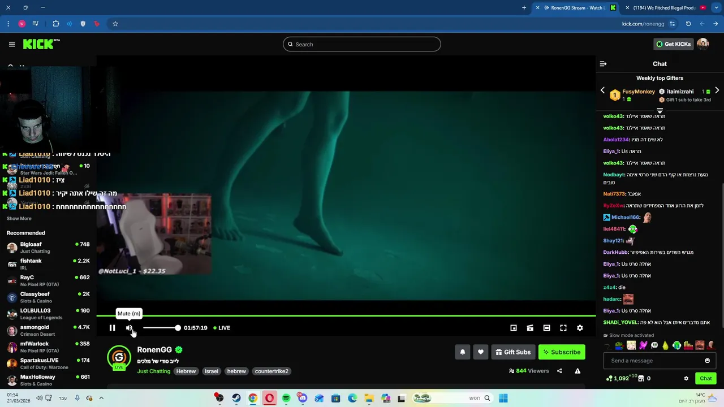Screen dimensions: 724x407
Task: Open recommended channel asmongold
Action: [x=48, y=330]
